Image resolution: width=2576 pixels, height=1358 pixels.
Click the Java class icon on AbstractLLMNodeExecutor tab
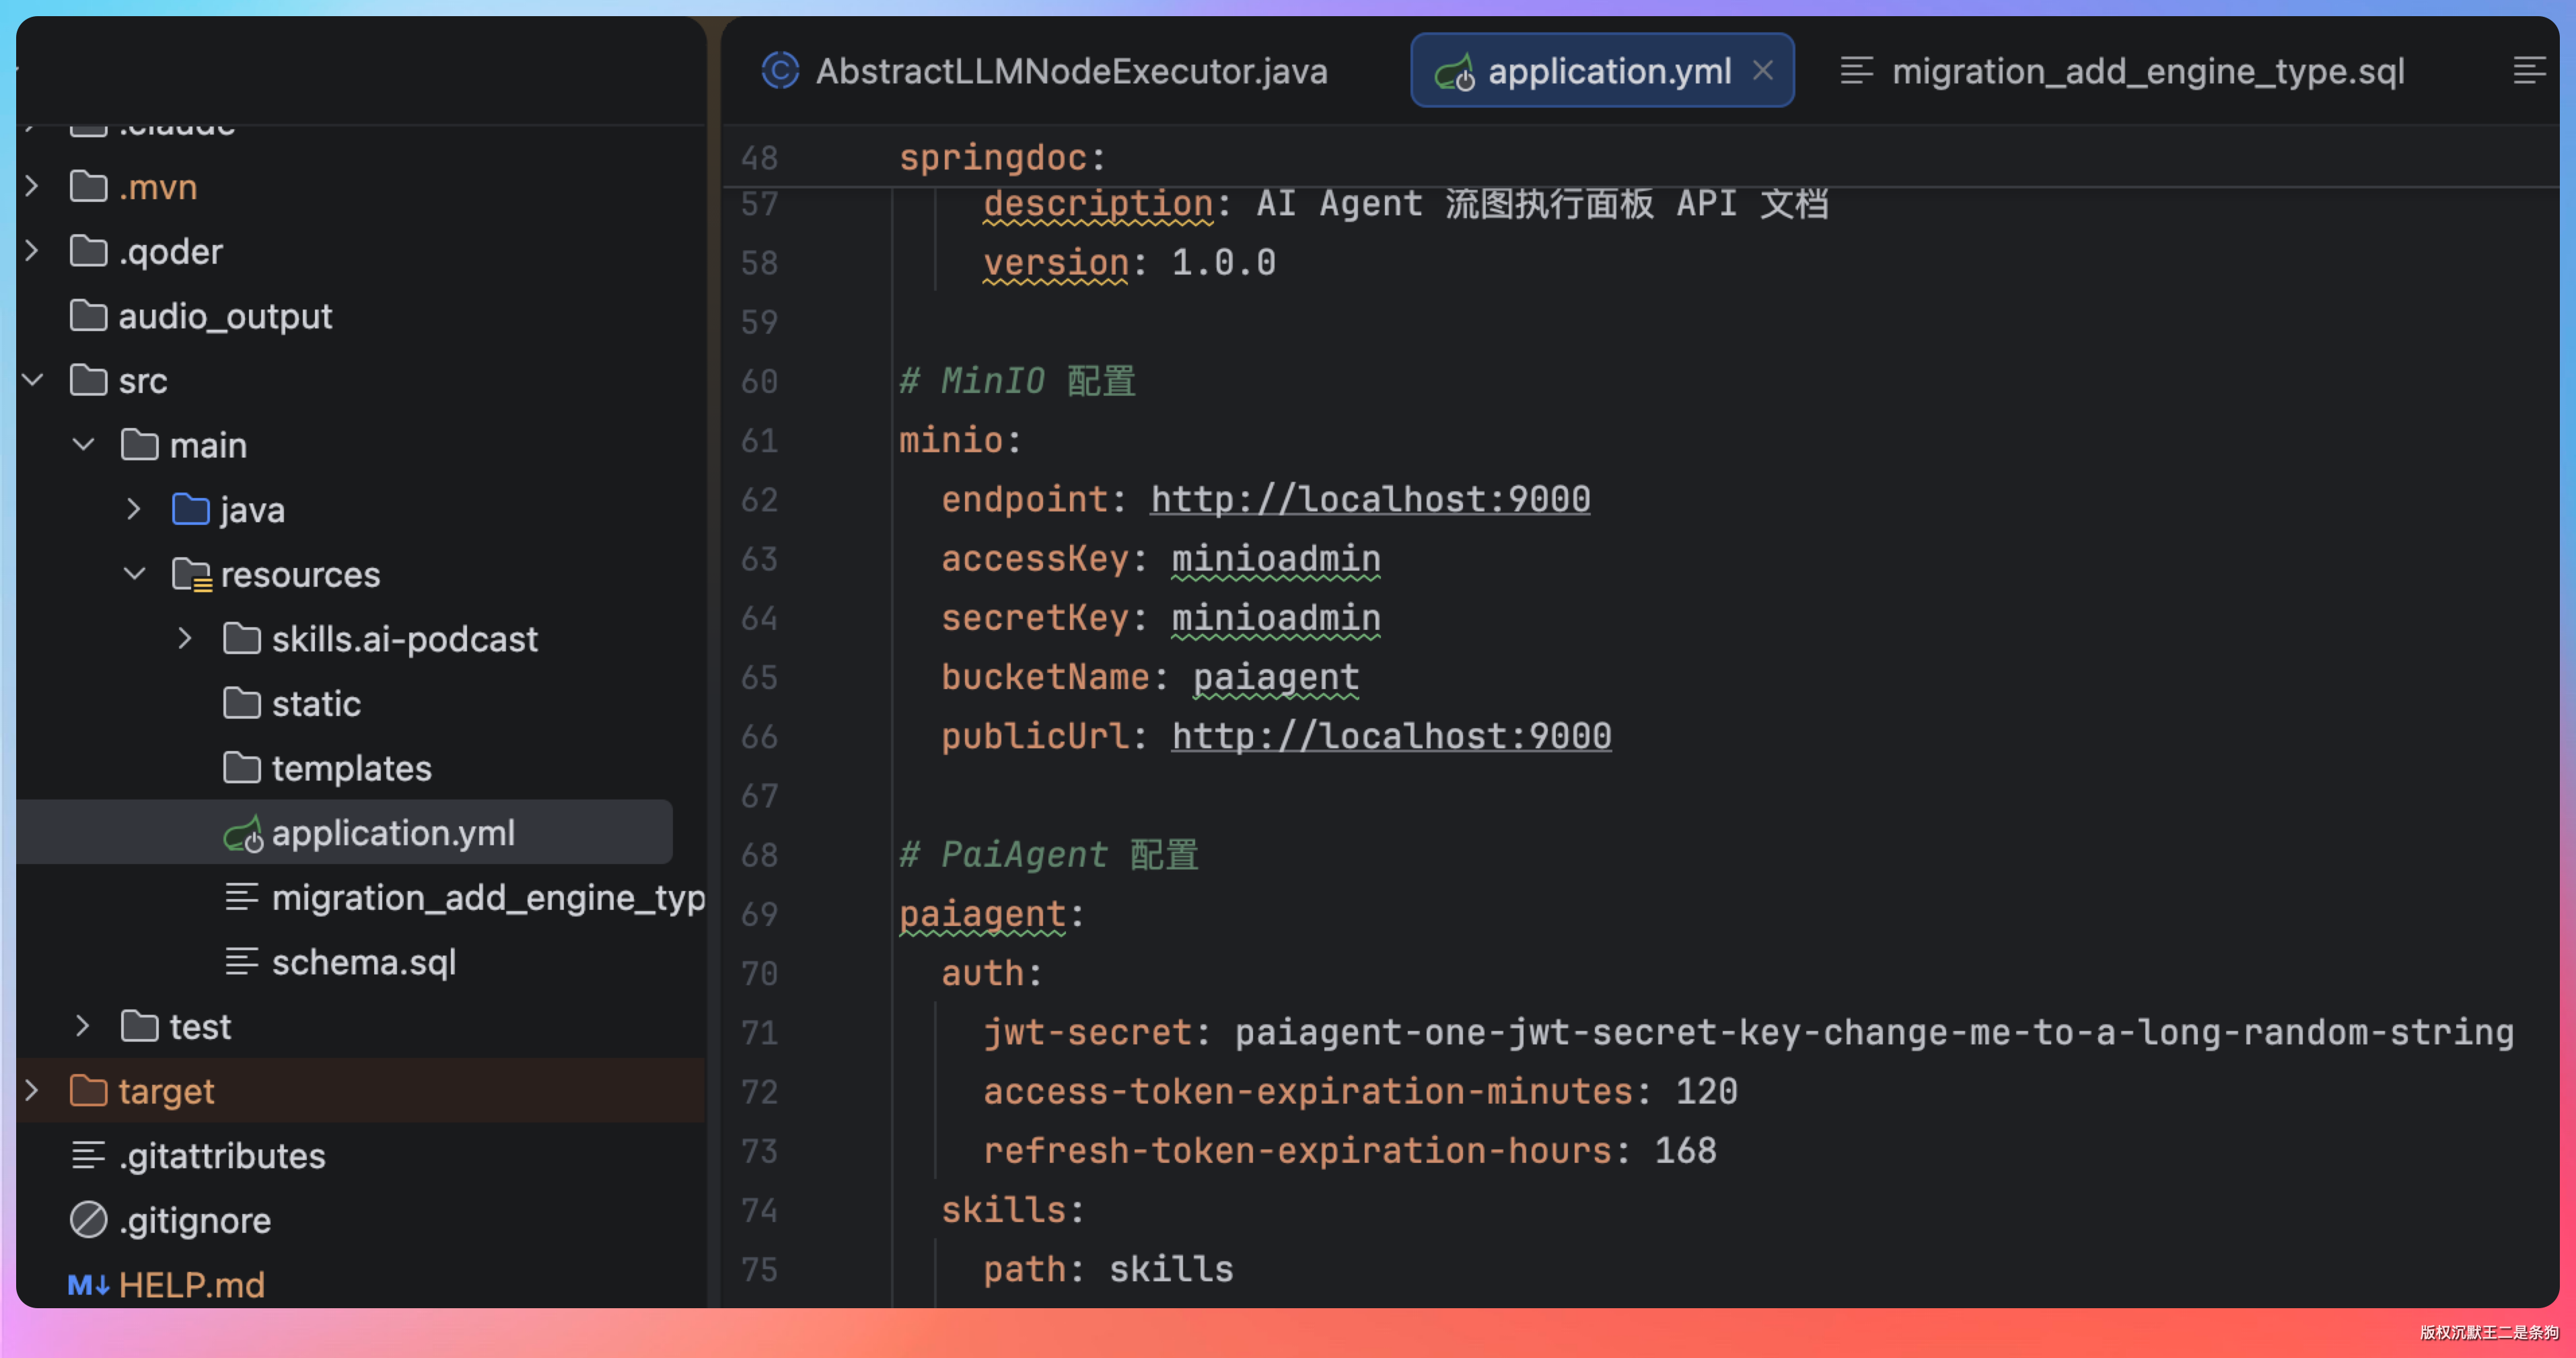click(780, 71)
